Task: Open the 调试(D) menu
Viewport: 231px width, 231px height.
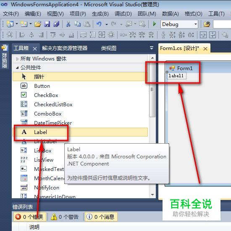Action: [123, 14]
